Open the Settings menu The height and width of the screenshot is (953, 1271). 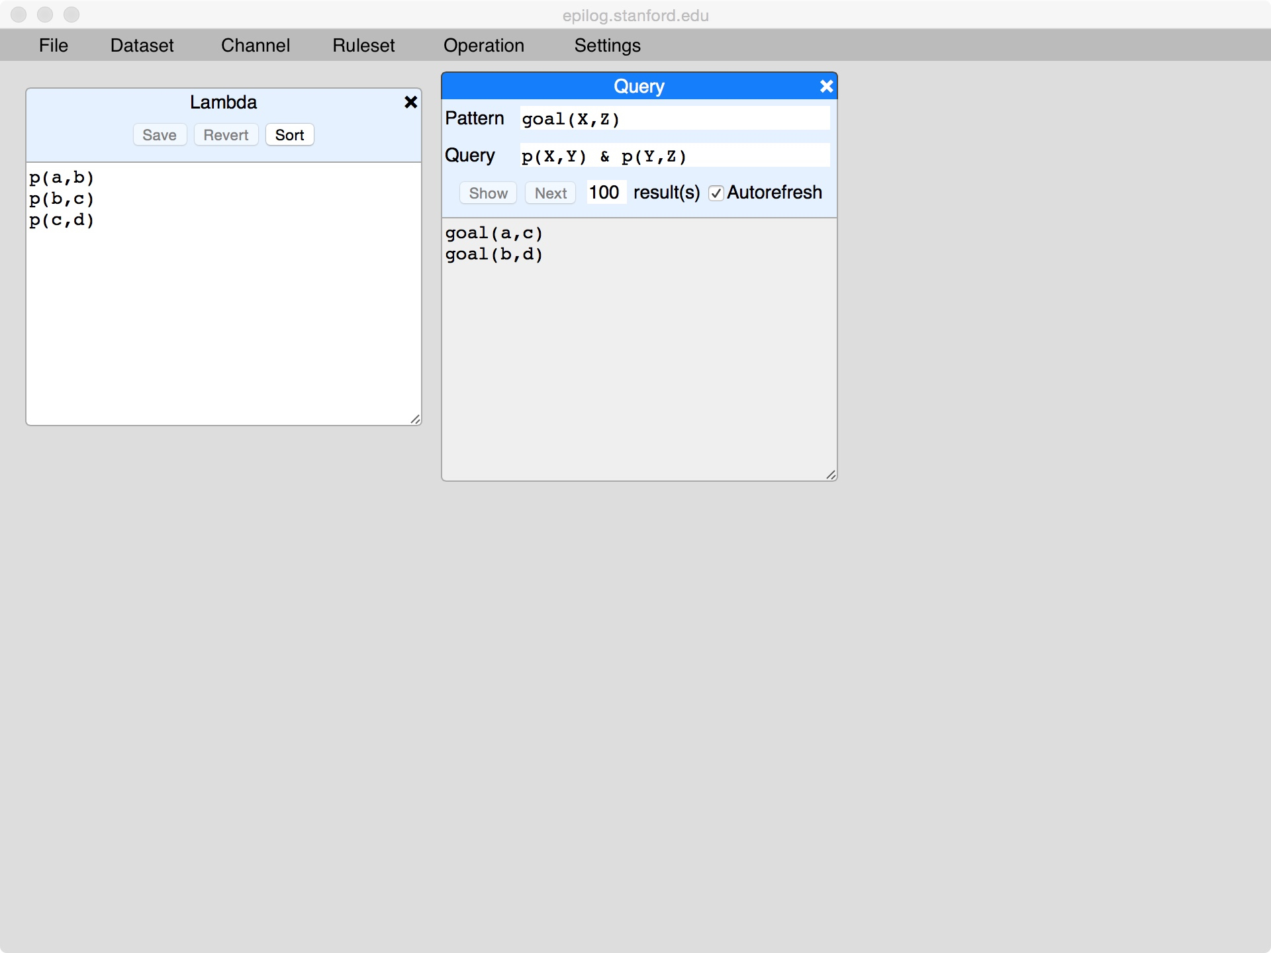pos(607,45)
